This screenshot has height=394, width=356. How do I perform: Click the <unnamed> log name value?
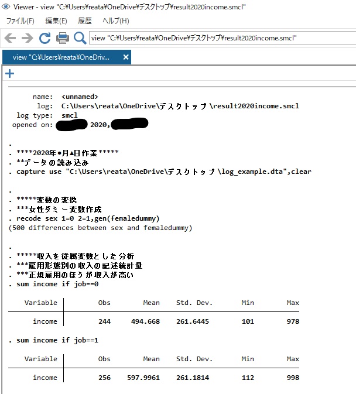[x=80, y=97]
